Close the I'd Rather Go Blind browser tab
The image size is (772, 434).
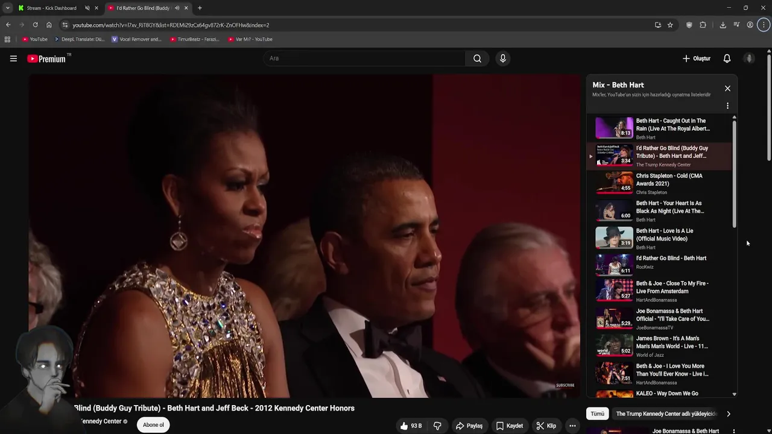186,8
